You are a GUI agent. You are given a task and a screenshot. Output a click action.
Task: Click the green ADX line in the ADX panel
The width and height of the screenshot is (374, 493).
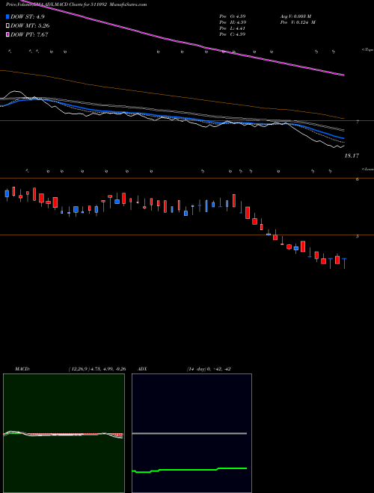[189, 470]
